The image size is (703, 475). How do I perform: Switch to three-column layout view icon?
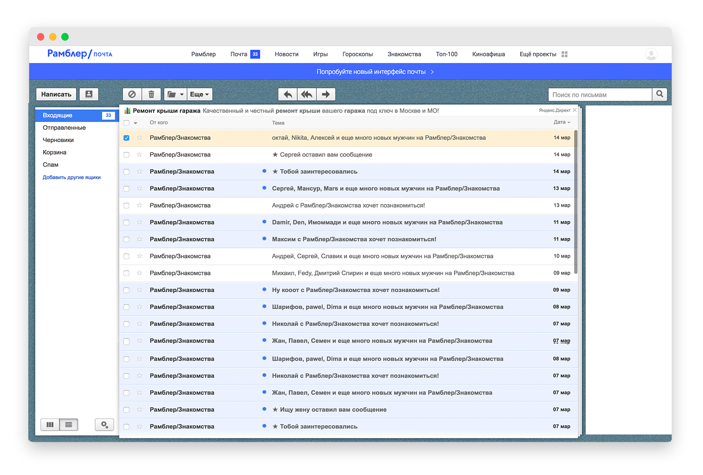click(x=50, y=425)
